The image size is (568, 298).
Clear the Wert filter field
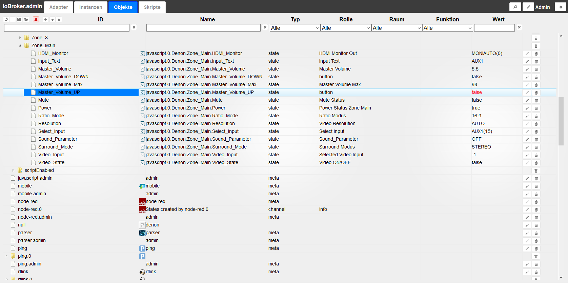pos(519,27)
